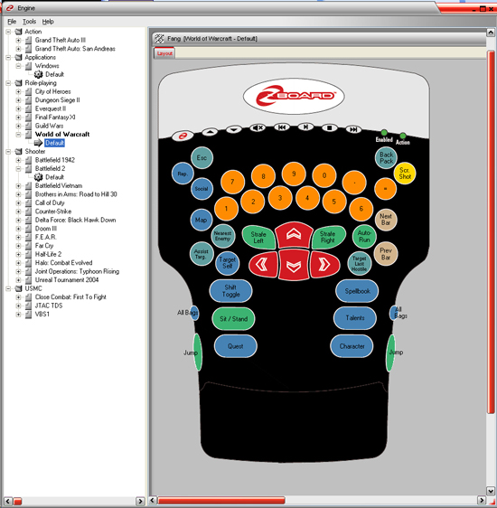497x508 pixels.
Task: Click the red move backward arrow key
Action: (x=294, y=266)
